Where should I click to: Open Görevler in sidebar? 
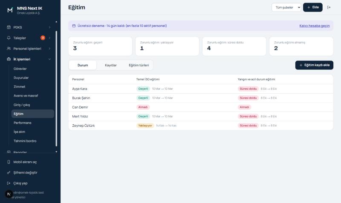pos(33,69)
